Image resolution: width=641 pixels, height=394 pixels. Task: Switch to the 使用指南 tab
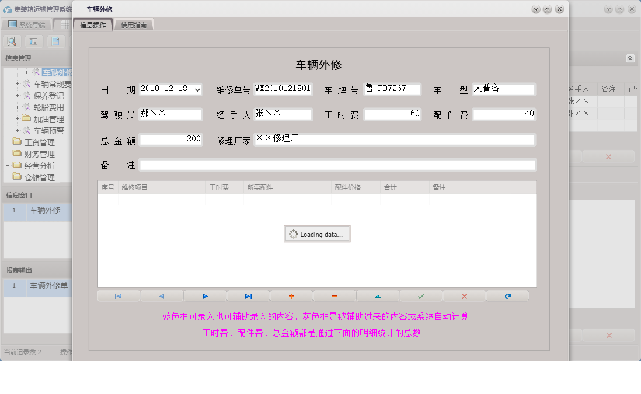133,25
